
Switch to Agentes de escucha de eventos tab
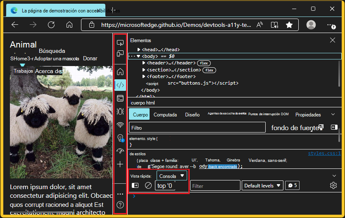coord(227,114)
